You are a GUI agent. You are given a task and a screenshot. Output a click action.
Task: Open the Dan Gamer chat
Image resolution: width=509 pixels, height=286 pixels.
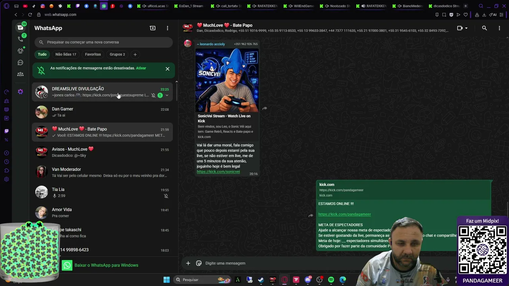click(x=103, y=112)
